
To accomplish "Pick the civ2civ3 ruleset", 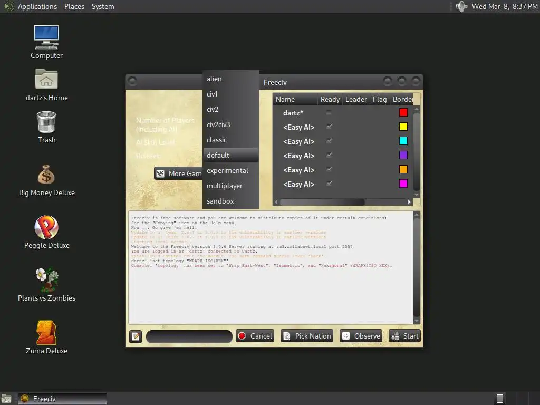I will 231,124.
